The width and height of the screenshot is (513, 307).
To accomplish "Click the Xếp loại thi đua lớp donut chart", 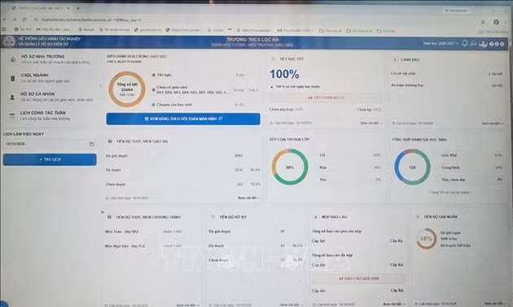I will coord(290,167).
